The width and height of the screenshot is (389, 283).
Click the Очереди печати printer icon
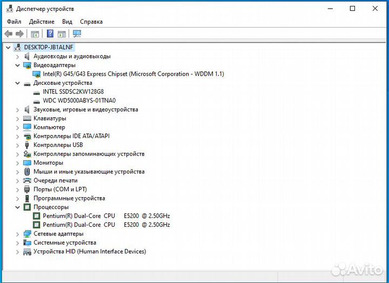pyautogui.click(x=27, y=180)
